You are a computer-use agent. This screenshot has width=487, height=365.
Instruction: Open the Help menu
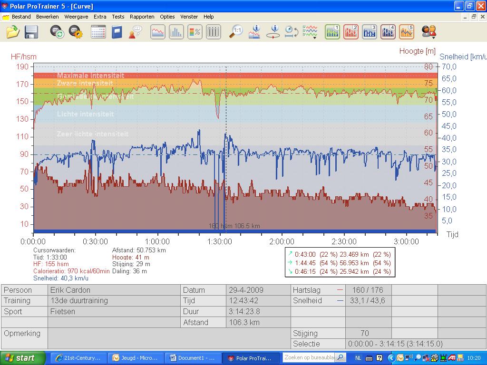pyautogui.click(x=208, y=17)
